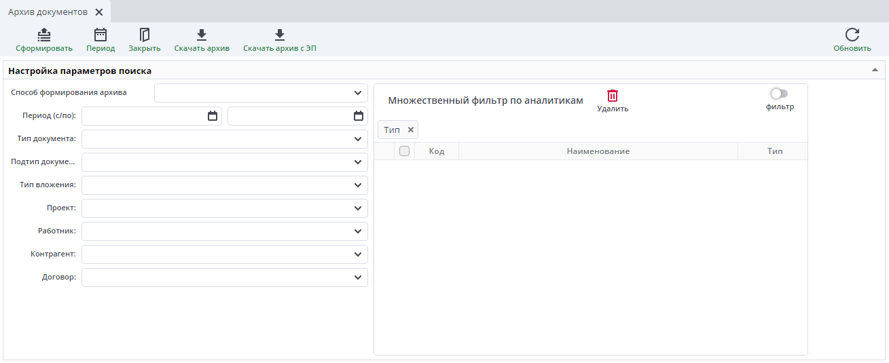The height and width of the screenshot is (363, 889).
Task: Click Скачать архив с ЭП icon
Action: (280, 35)
